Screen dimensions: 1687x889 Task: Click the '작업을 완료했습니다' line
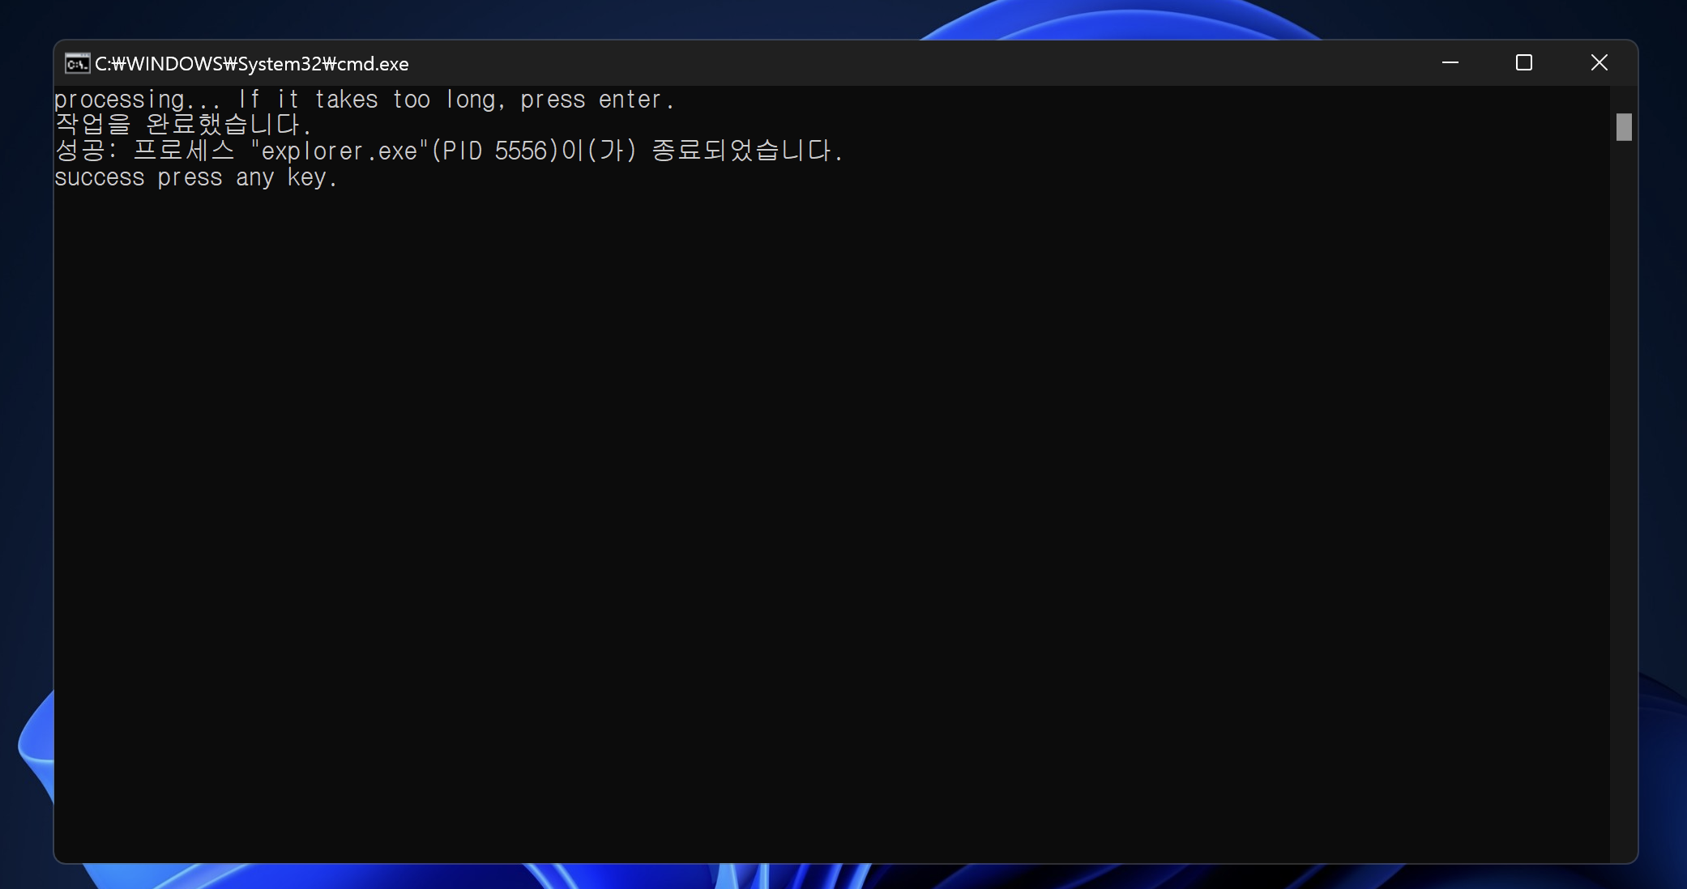182,125
